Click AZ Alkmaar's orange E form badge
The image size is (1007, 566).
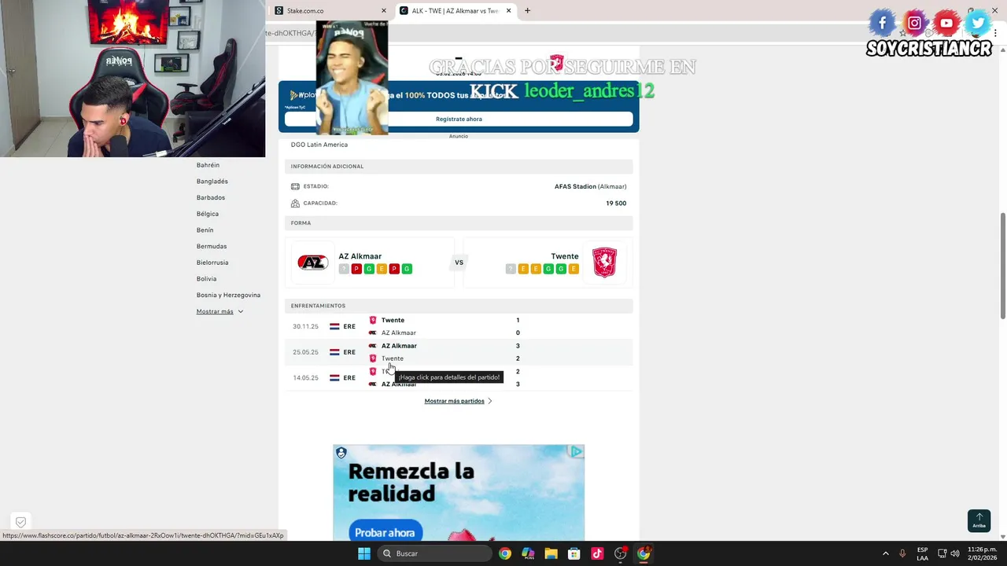point(382,269)
